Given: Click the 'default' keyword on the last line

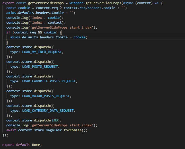Looking at the screenshot, I should 23,145.
